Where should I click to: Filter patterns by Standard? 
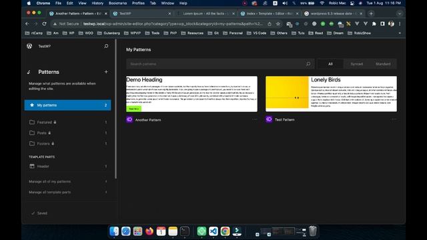point(383,64)
